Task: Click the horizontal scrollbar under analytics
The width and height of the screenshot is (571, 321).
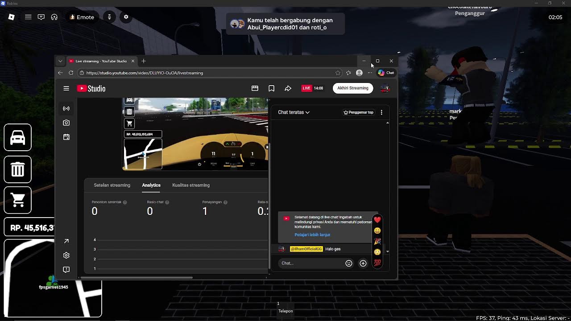Action: (136, 278)
